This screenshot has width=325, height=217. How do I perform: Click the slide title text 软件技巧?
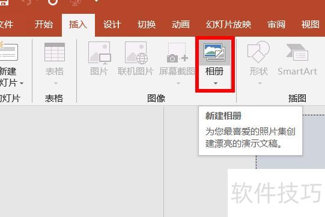coord(276,193)
